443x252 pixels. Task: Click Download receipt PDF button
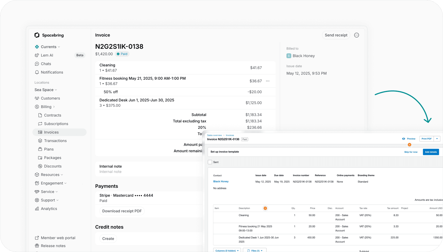pos(122,211)
